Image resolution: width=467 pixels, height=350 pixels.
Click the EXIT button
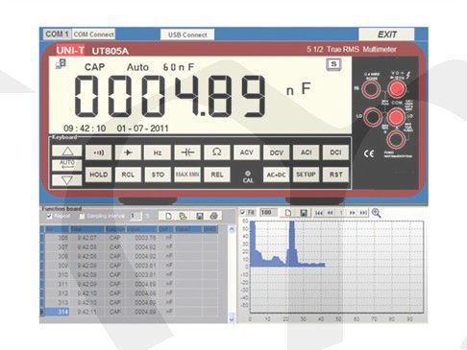386,35
